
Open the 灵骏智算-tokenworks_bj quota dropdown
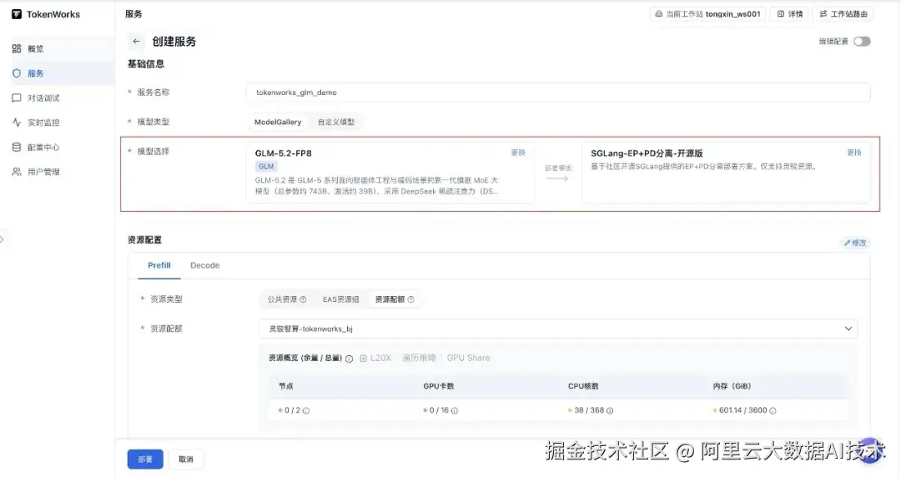click(x=558, y=329)
